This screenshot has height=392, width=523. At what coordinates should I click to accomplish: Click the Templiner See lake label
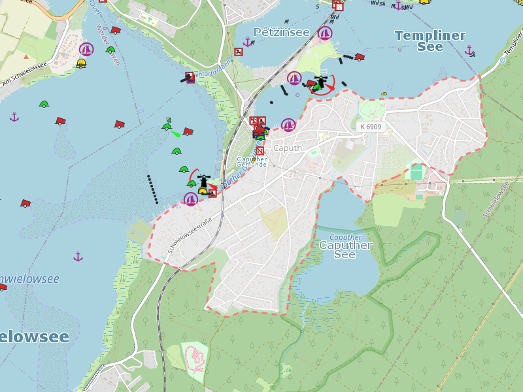pos(430,41)
